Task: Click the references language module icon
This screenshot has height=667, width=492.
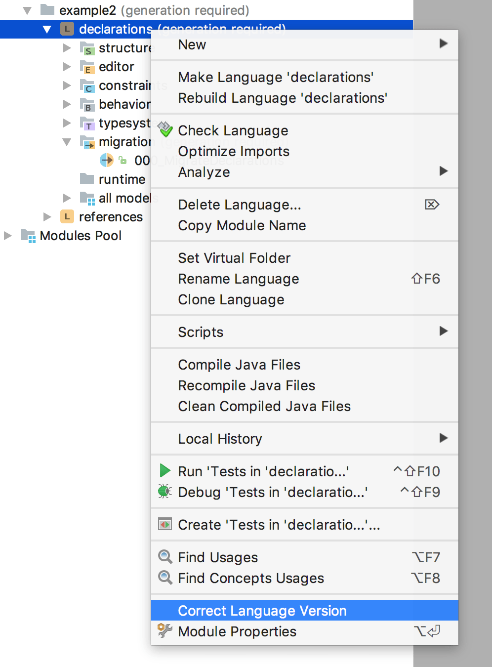Action: click(67, 217)
